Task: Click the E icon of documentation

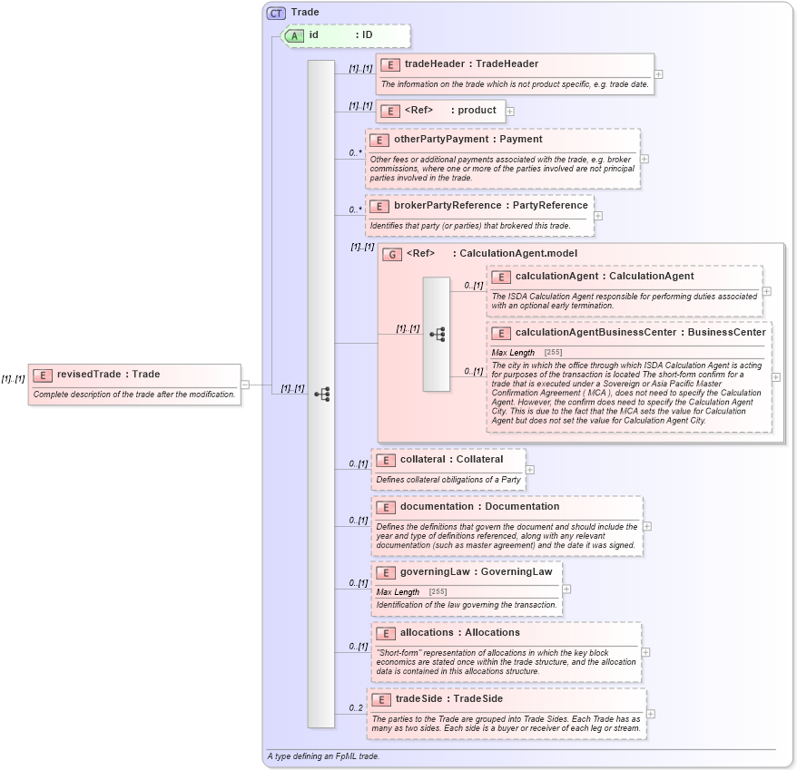Action: [385, 507]
